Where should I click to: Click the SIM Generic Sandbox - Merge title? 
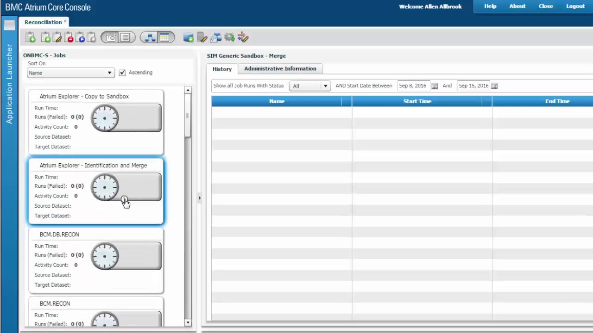[246, 55]
